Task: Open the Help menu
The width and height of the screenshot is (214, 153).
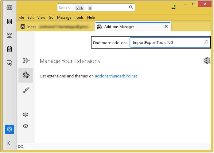Action: pyautogui.click(x=91, y=18)
